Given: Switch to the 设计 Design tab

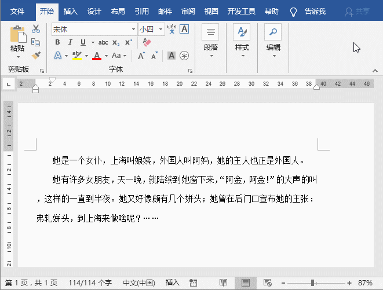Looking at the screenshot, I should [x=94, y=11].
